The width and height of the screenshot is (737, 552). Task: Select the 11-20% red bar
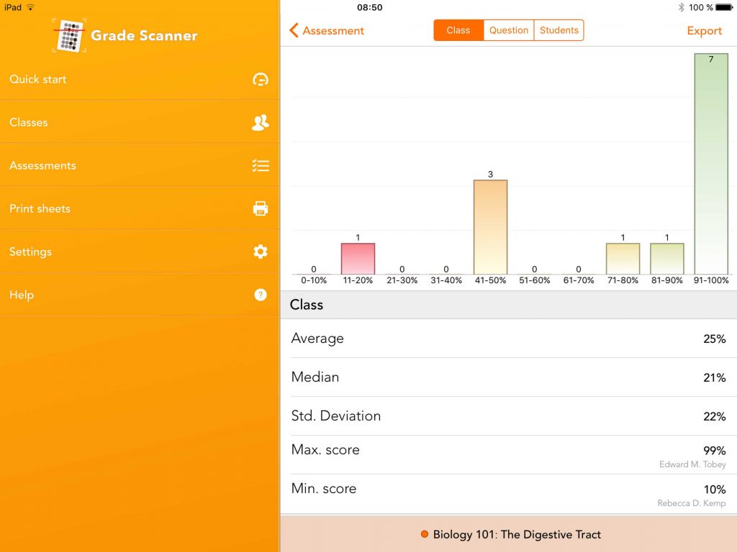[x=358, y=259]
